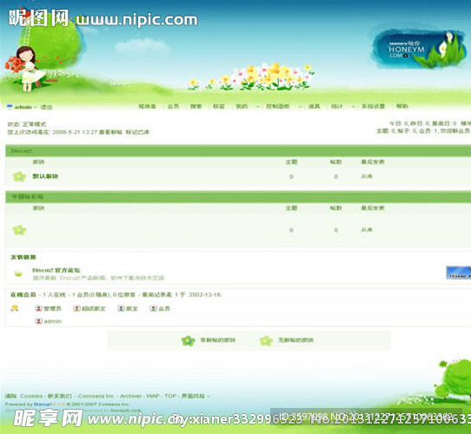471x434 pixels.
Task: Open the admin username link in top bar
Action: (23, 107)
